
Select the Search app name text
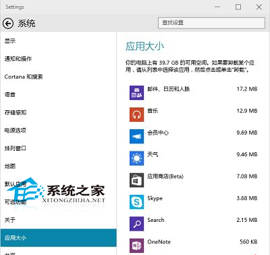156,220
